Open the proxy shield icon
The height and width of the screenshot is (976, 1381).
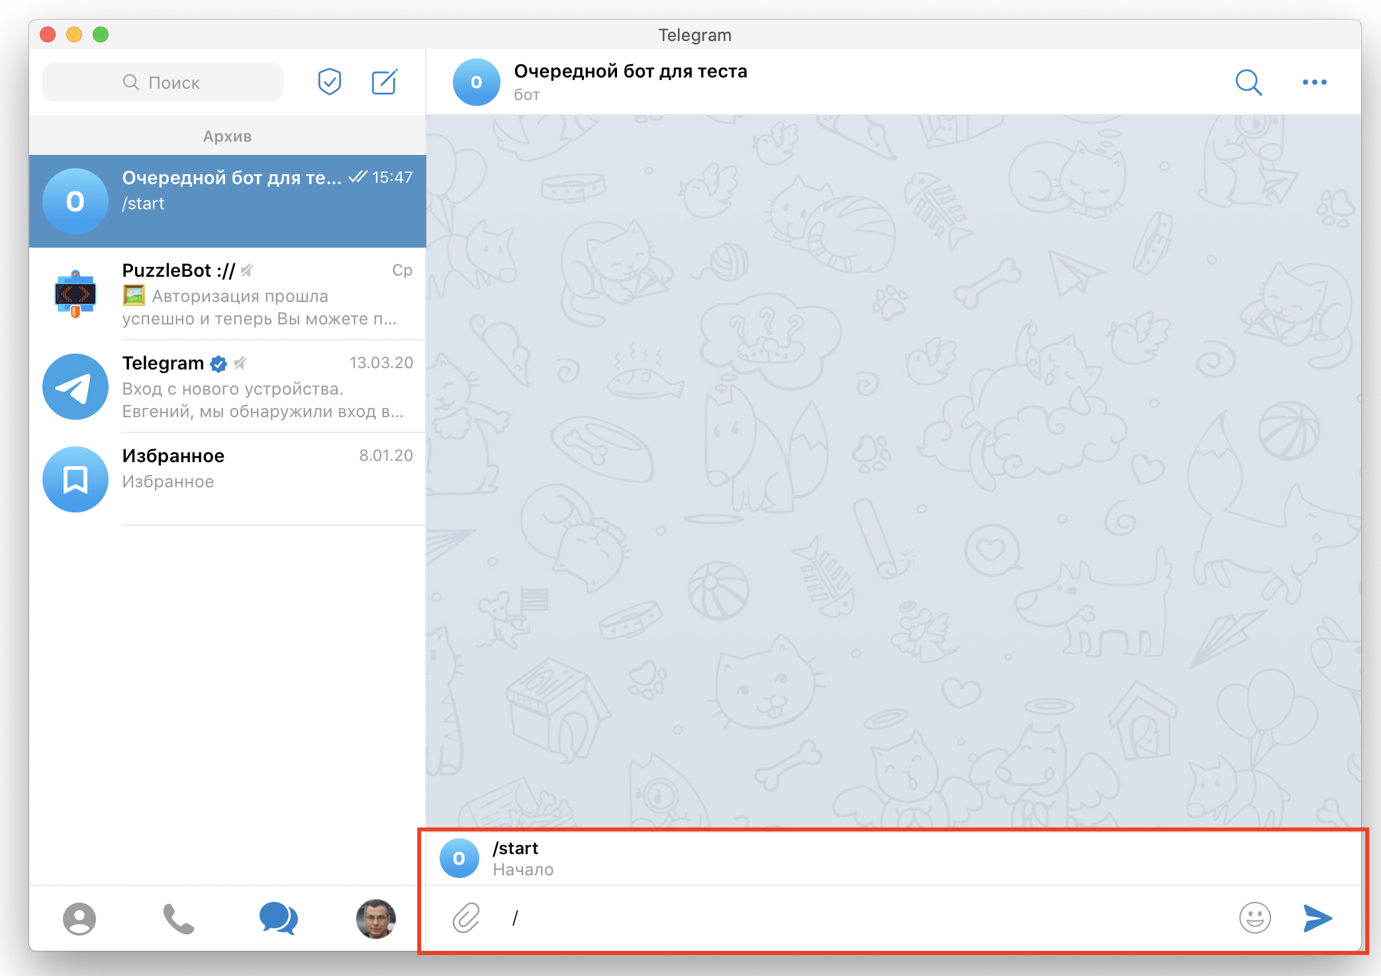click(x=329, y=82)
